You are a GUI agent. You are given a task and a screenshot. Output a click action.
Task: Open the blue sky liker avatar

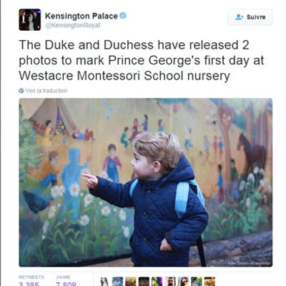(x=117, y=282)
